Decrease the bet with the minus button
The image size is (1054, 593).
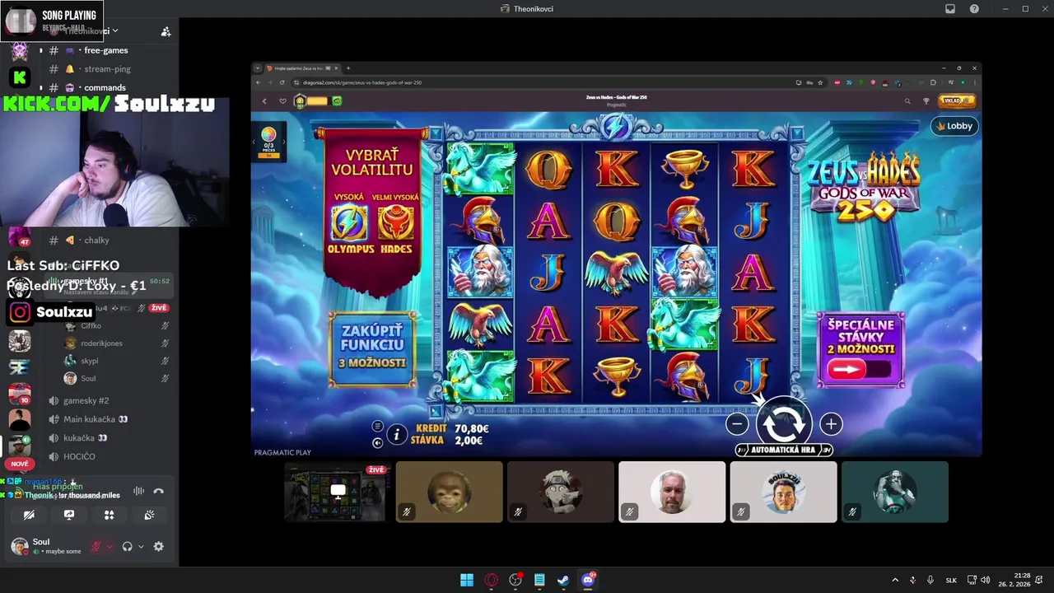click(737, 424)
